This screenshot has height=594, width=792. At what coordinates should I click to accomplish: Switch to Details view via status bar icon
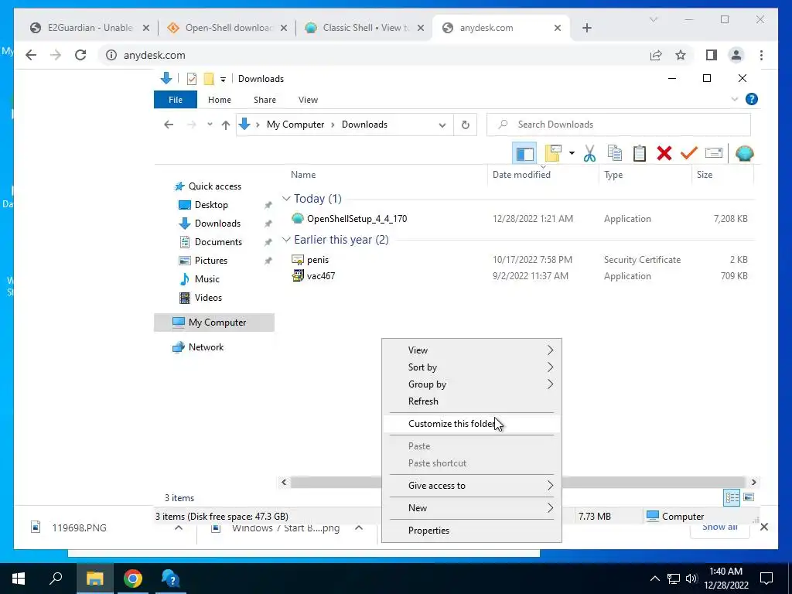tap(732, 497)
